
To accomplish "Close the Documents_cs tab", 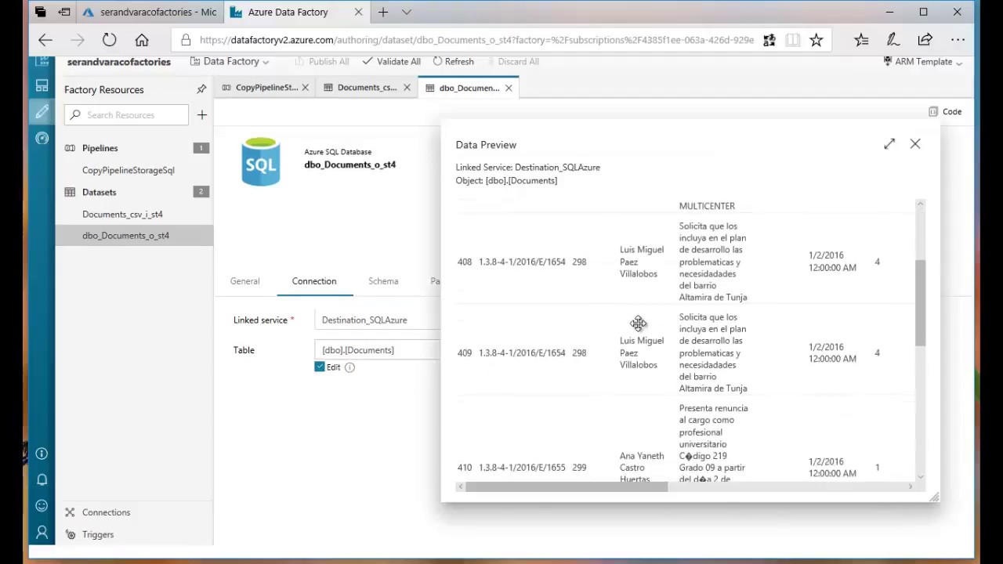I will coord(407,88).
